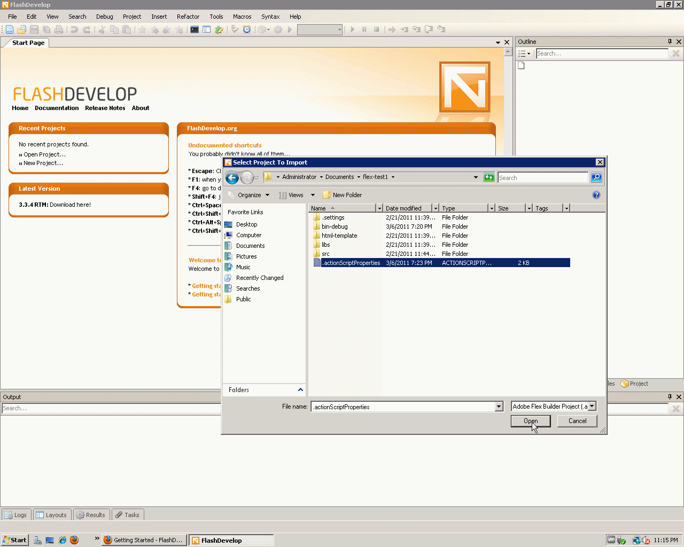Open Recently Changed in Favorite Links
684x547 pixels.
[x=260, y=278]
